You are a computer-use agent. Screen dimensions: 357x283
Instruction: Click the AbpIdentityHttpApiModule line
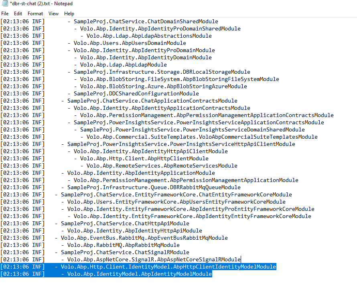coord(101,231)
